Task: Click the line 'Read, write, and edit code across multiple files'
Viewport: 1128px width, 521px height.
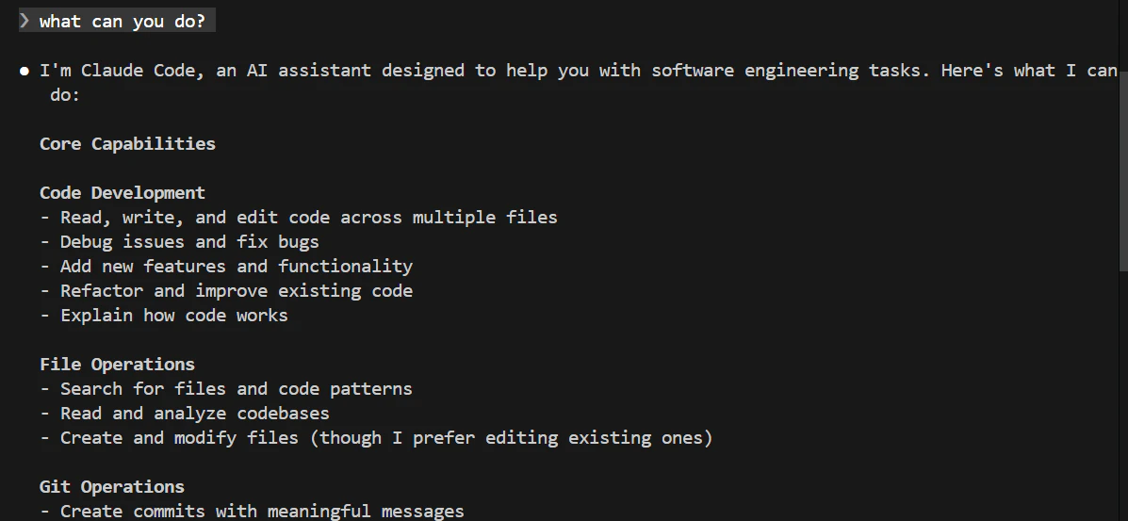Action: click(x=299, y=218)
